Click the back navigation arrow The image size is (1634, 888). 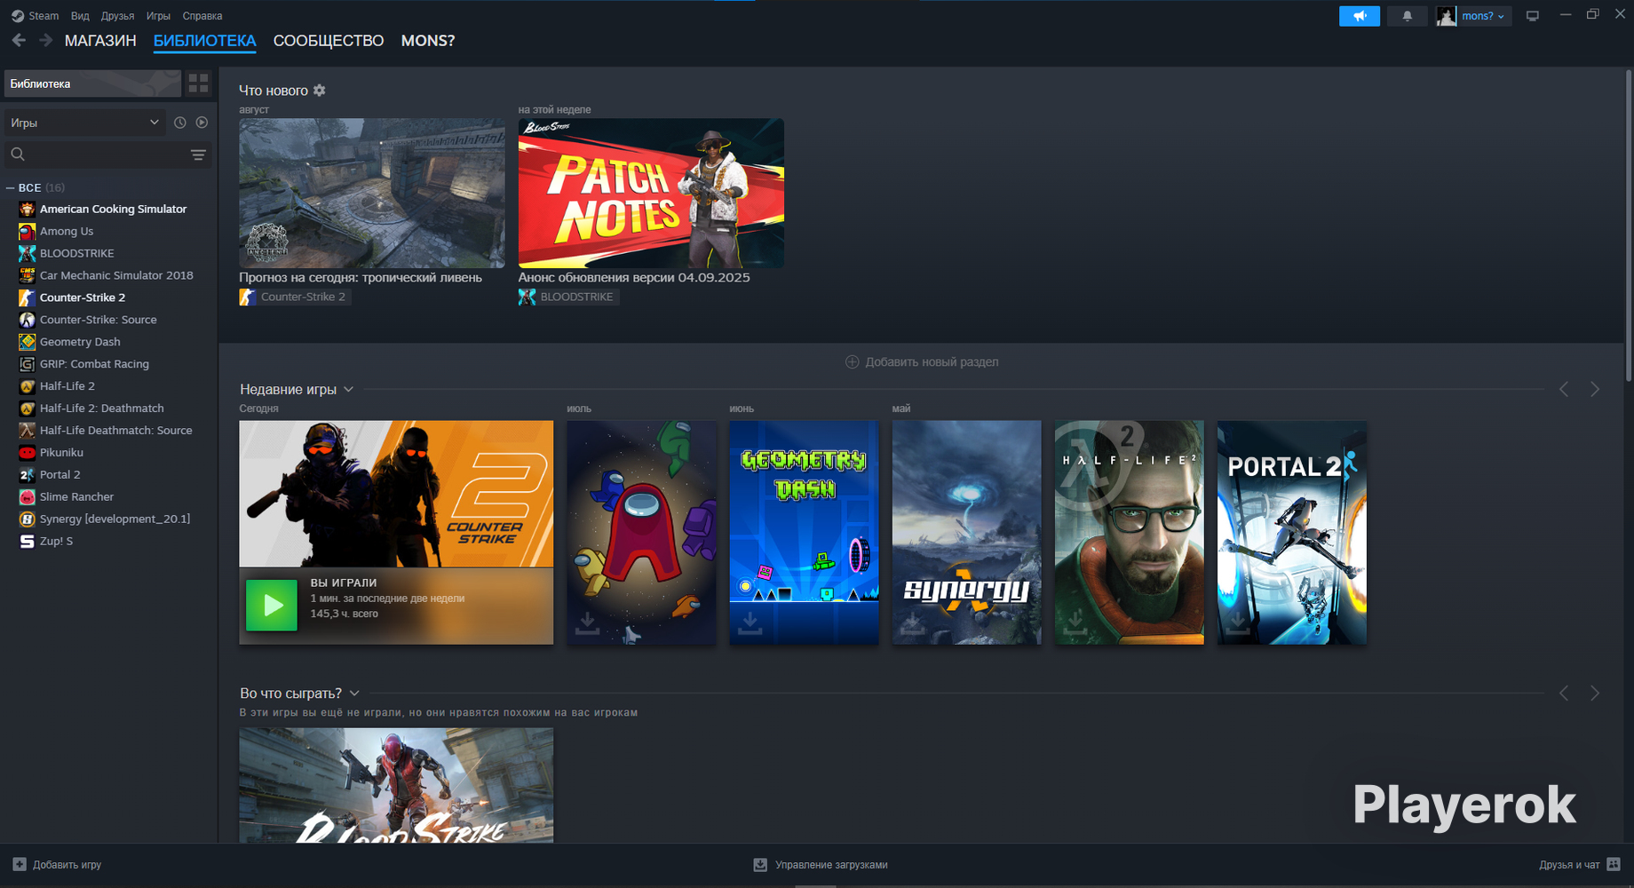click(19, 41)
